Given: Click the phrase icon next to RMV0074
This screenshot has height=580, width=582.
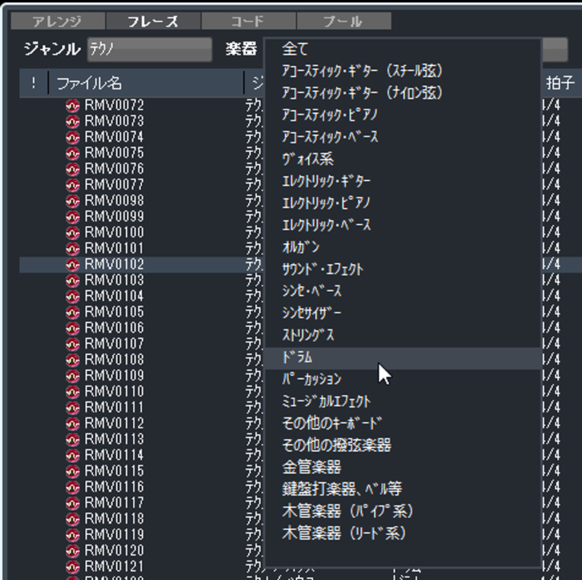Looking at the screenshot, I should [x=72, y=138].
